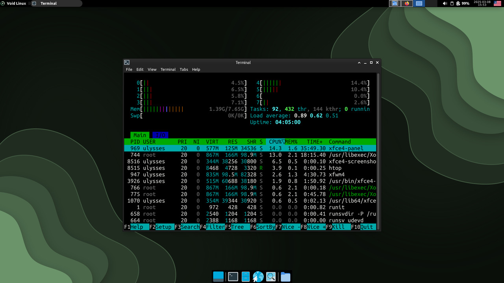The width and height of the screenshot is (504, 283).
Task: Click the battery status icon
Action: point(458,4)
